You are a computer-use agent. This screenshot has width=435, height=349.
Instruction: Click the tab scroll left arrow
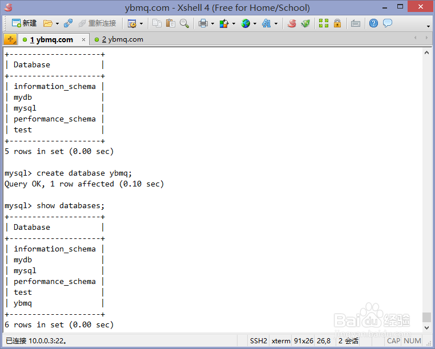[415, 38]
